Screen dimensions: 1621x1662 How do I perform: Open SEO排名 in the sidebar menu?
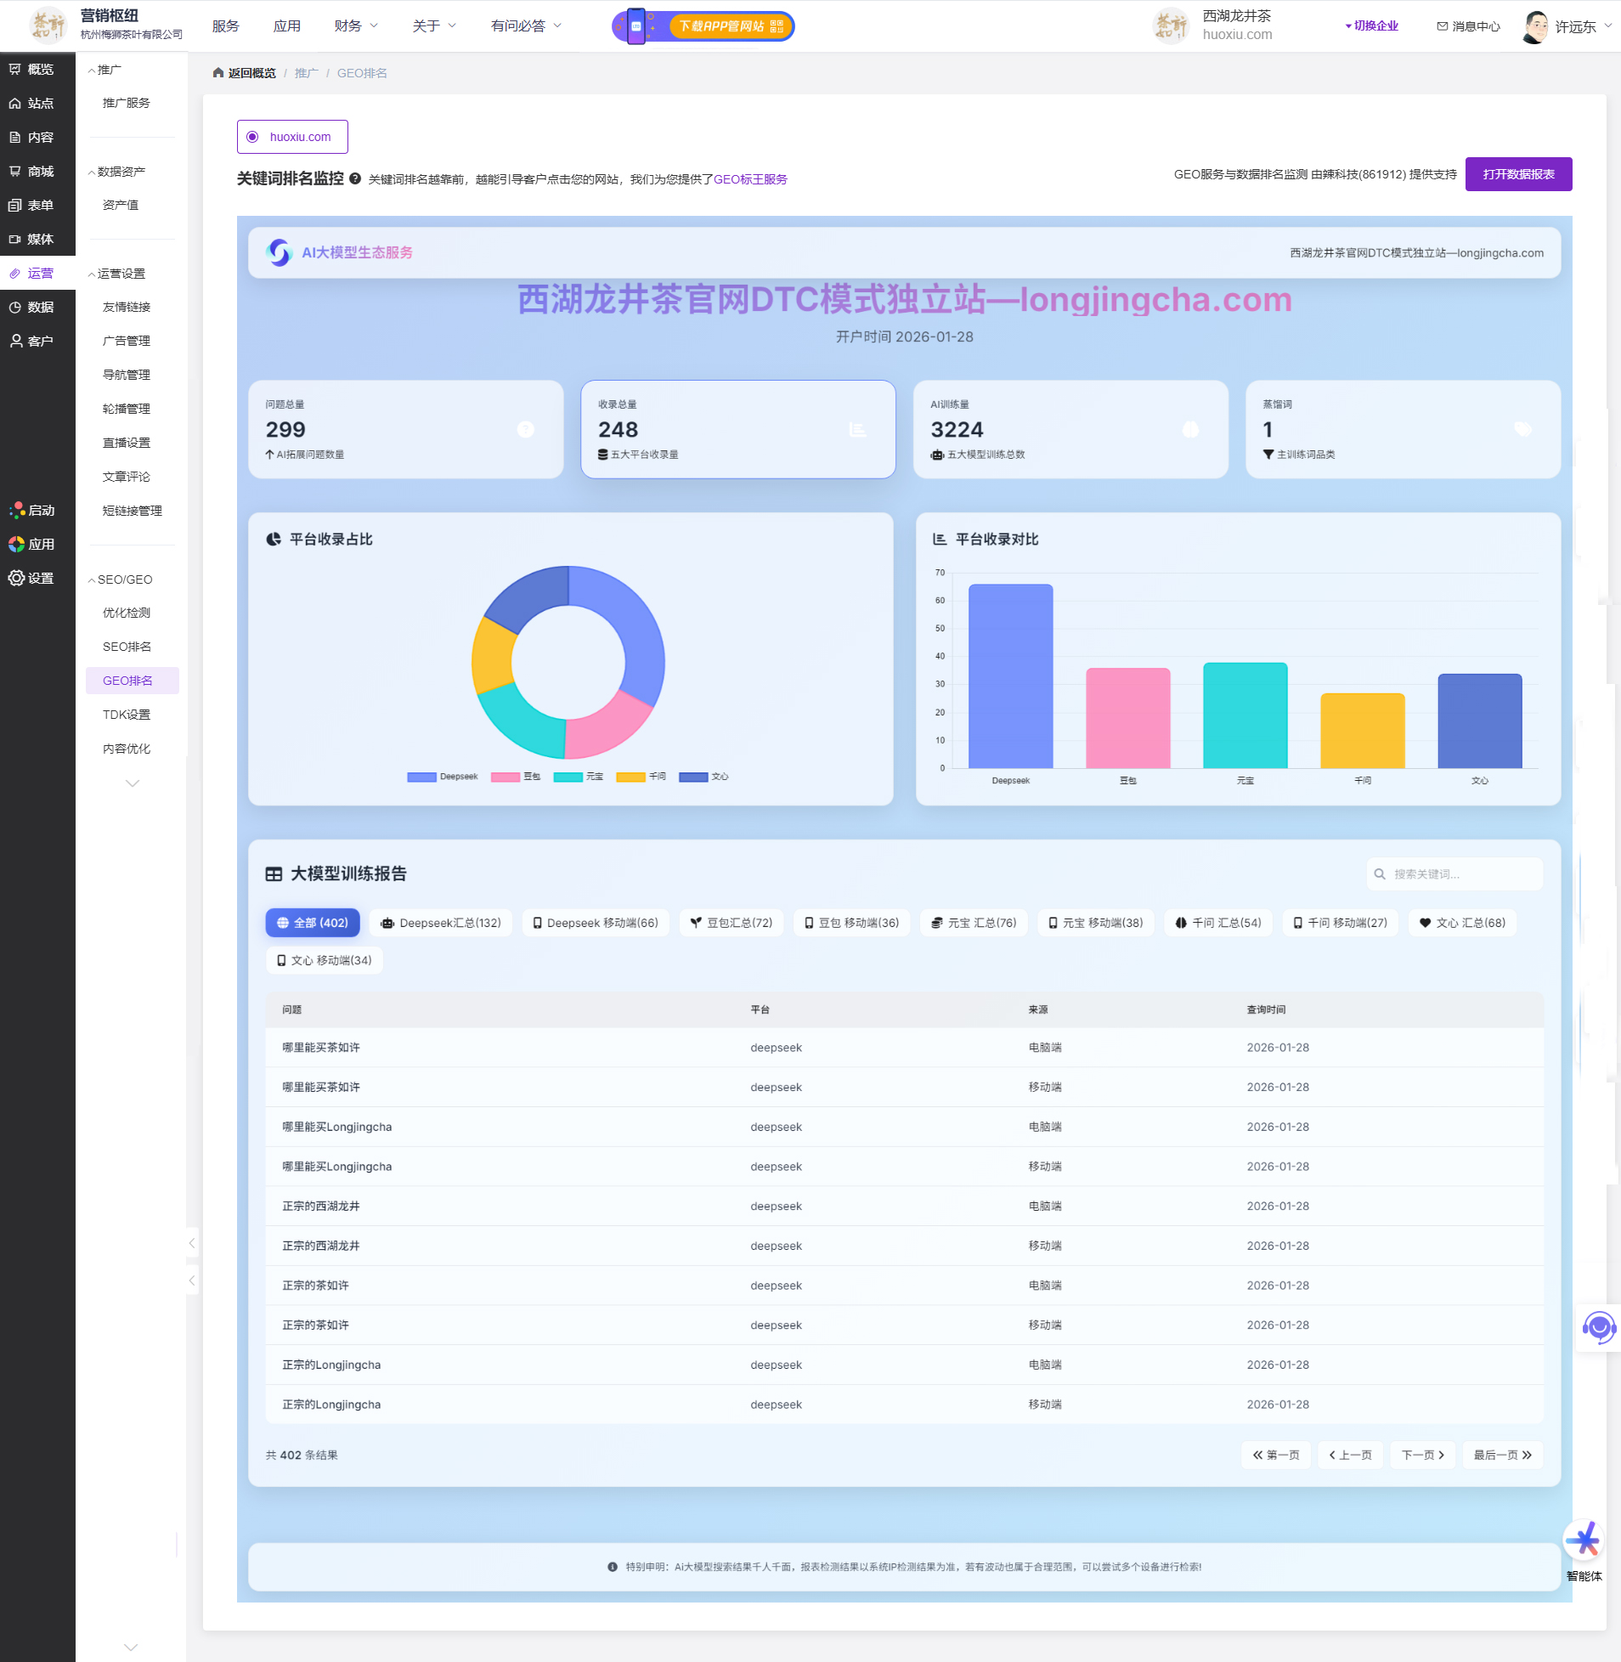[x=127, y=647]
